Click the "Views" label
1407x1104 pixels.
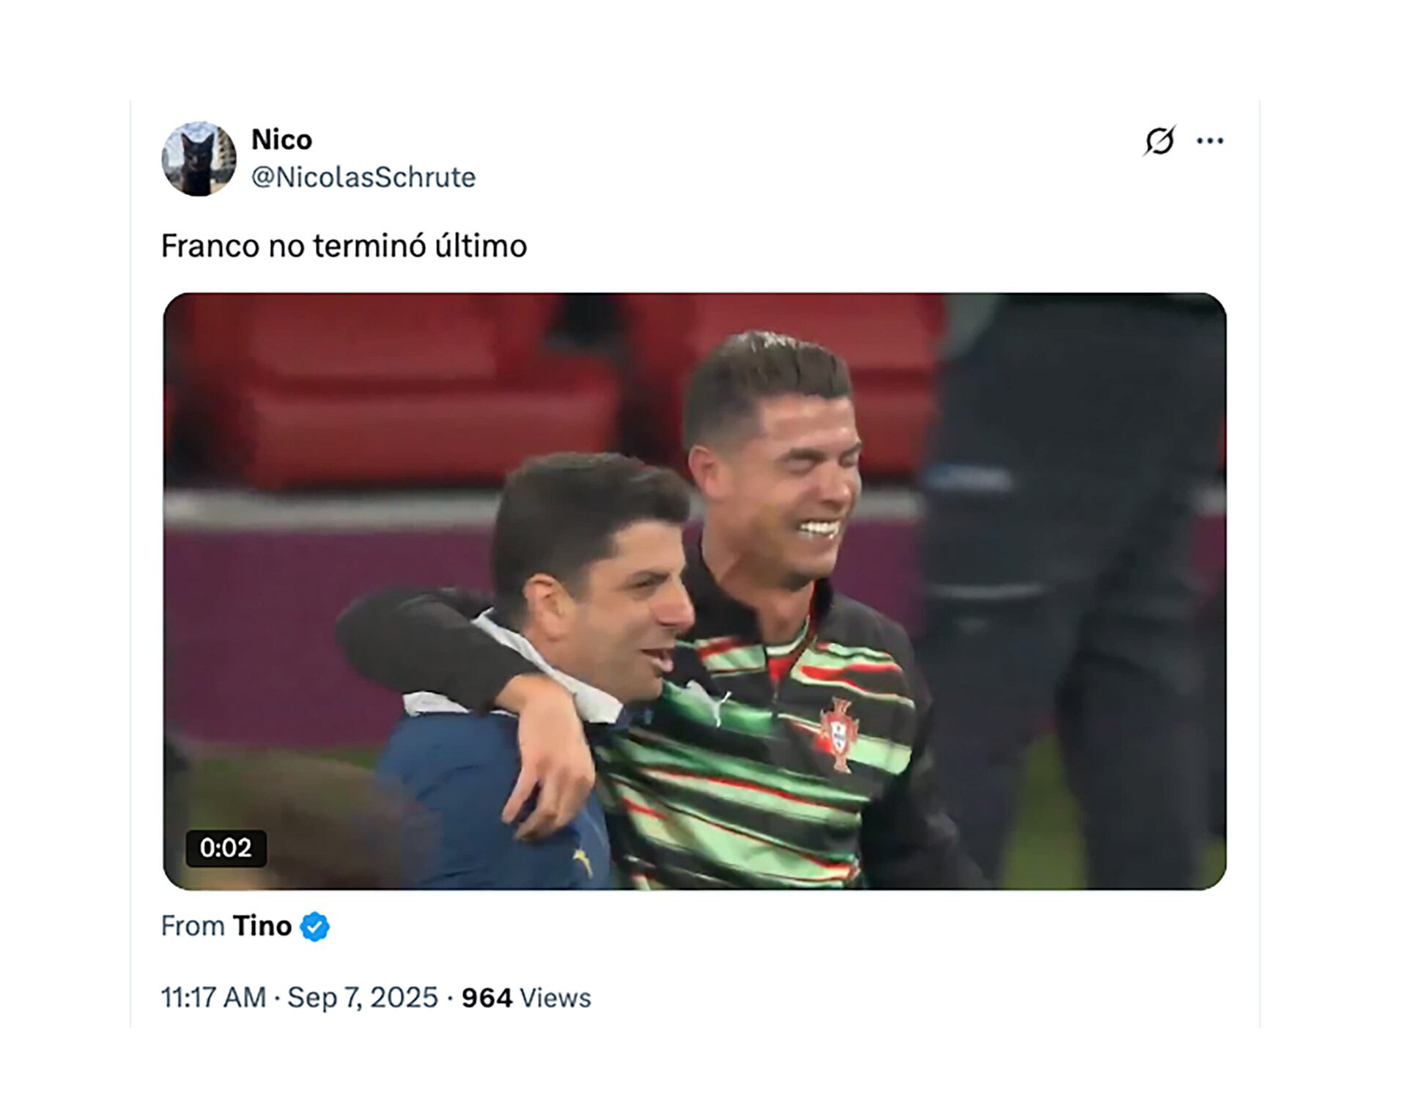pos(555,998)
